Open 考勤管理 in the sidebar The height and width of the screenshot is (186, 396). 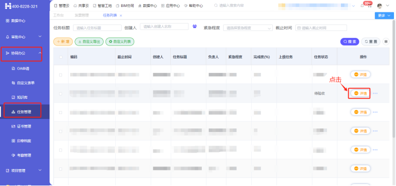coord(22,155)
